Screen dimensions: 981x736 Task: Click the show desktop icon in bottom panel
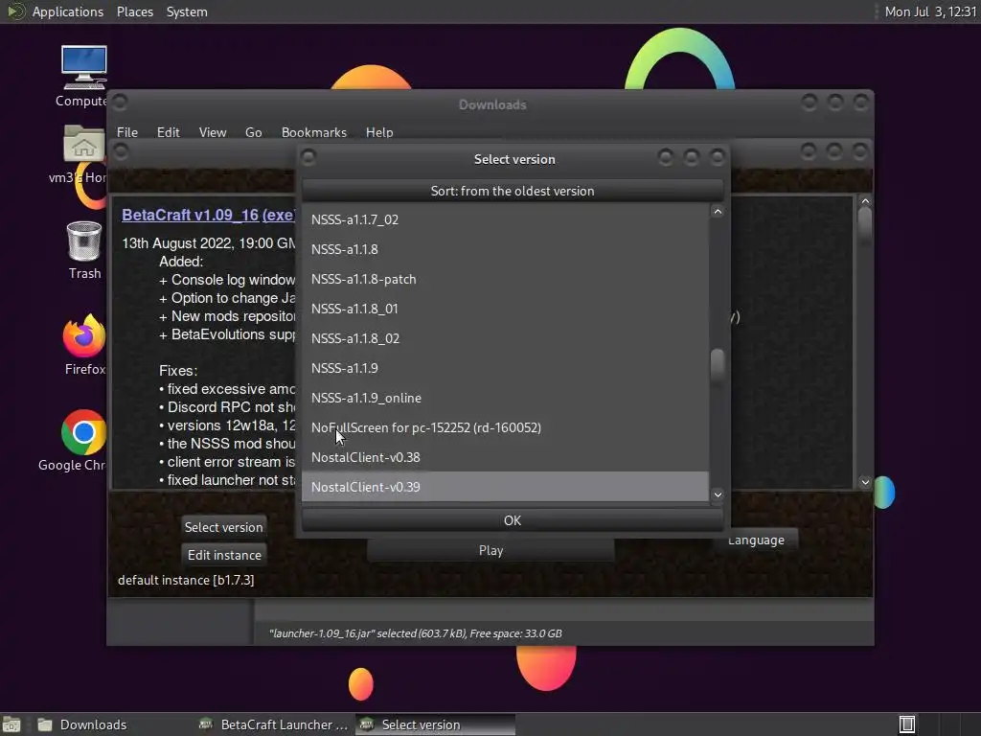(11, 724)
